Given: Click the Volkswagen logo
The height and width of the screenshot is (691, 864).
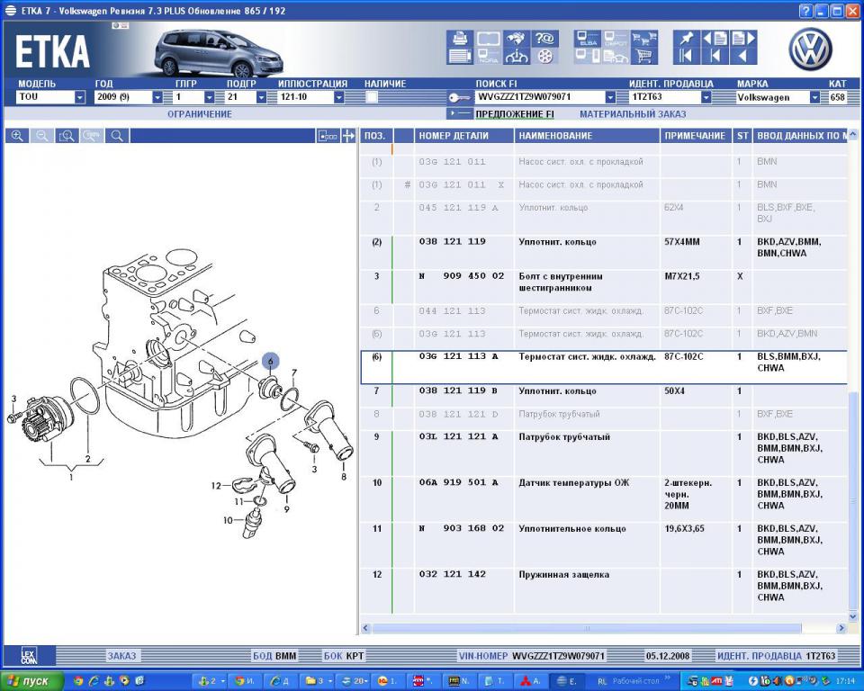Looking at the screenshot, I should 810,49.
